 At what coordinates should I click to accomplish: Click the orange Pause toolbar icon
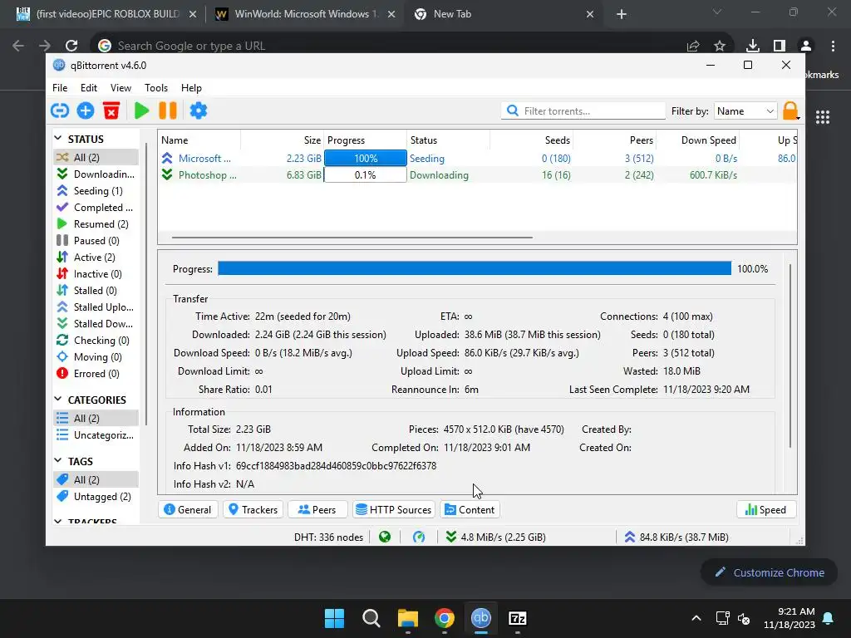(x=168, y=110)
